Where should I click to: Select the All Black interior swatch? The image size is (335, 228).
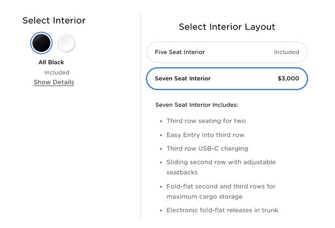42,43
